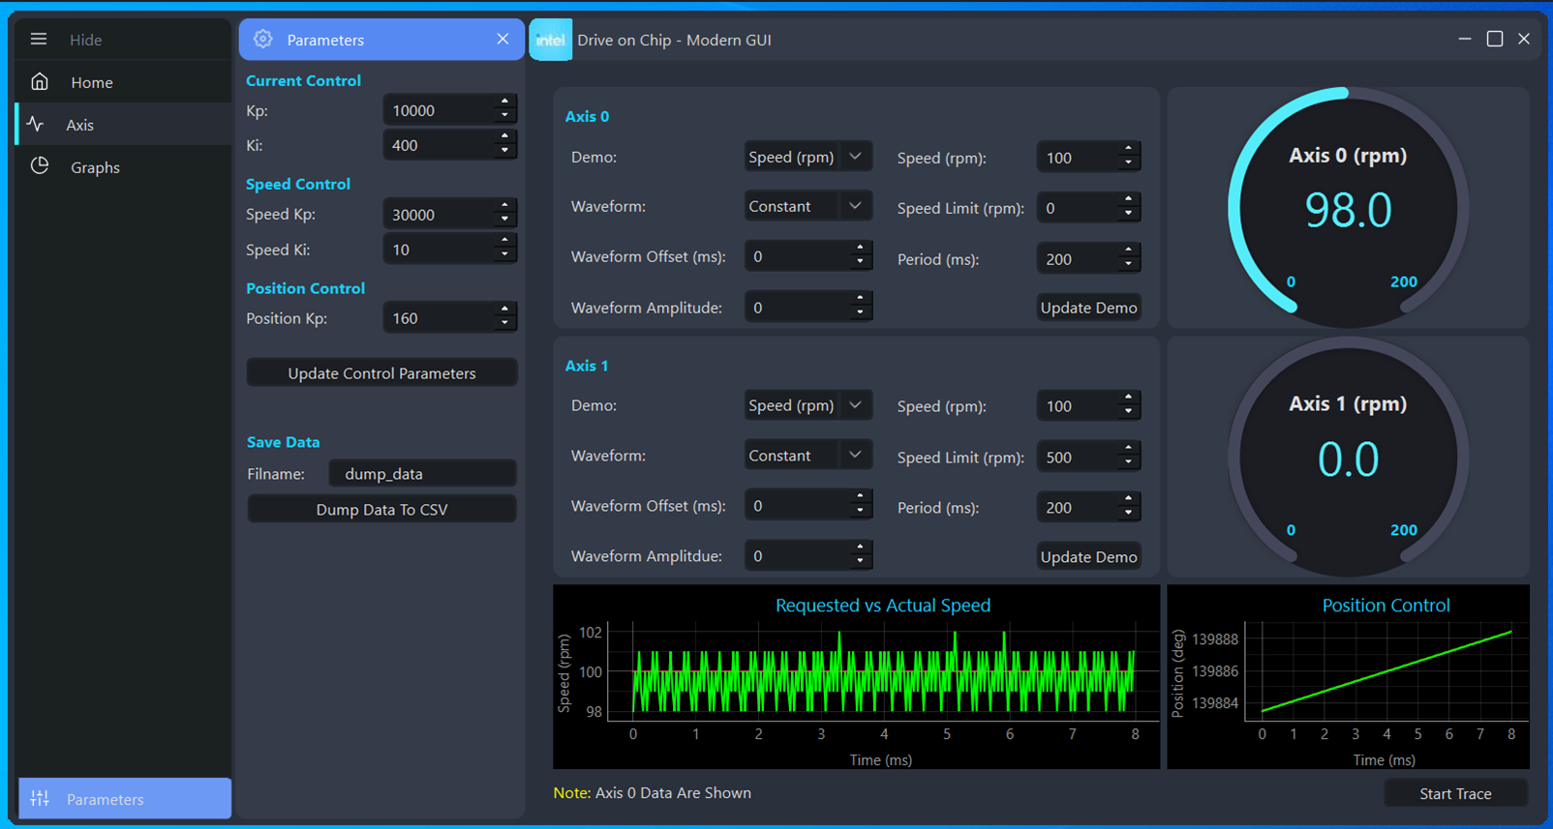The height and width of the screenshot is (829, 1553).
Task: Click the Intel logo icon
Action: [551, 40]
